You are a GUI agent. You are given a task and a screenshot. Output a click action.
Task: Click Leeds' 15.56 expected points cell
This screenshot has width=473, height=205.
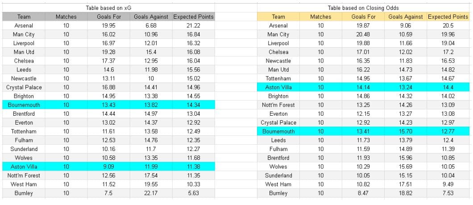point(193,69)
